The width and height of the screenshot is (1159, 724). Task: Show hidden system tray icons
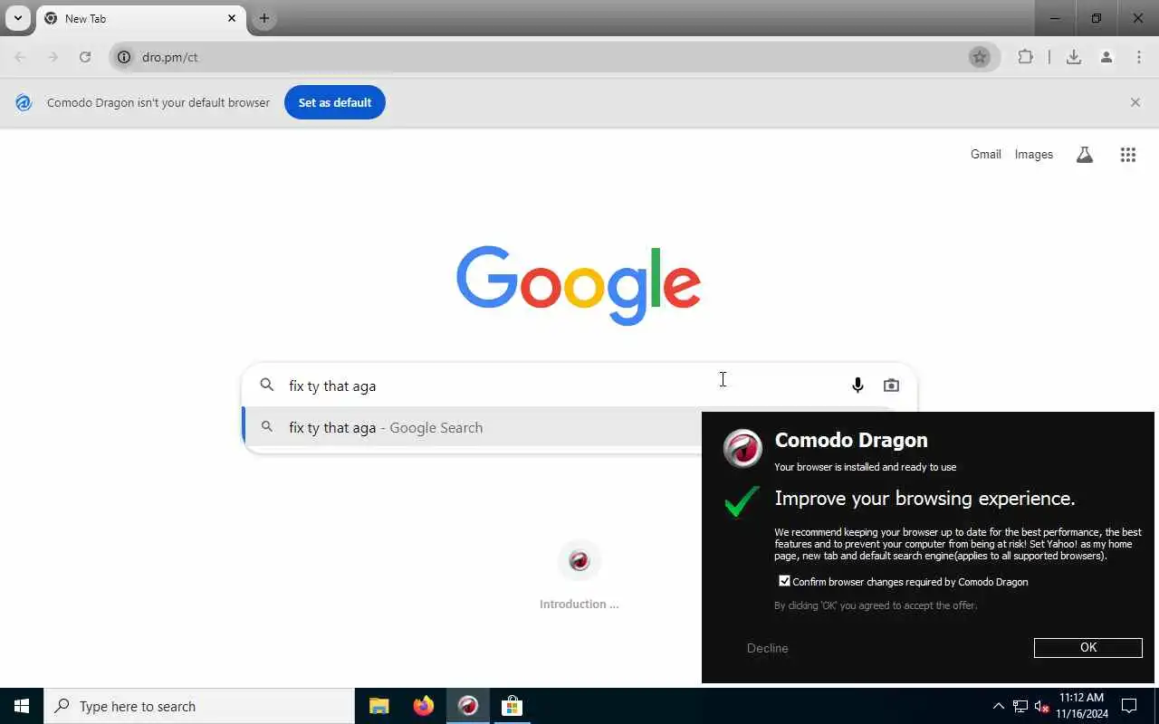[998, 706]
